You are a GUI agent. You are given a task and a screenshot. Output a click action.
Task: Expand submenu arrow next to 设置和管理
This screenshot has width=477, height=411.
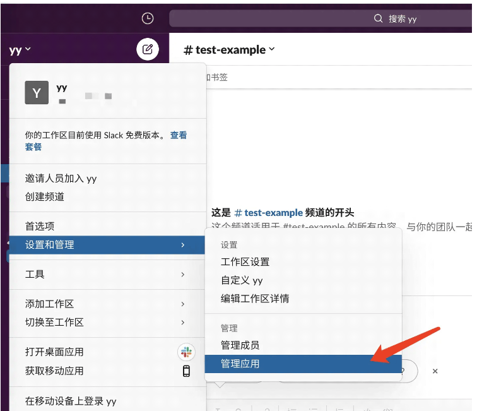coord(182,245)
